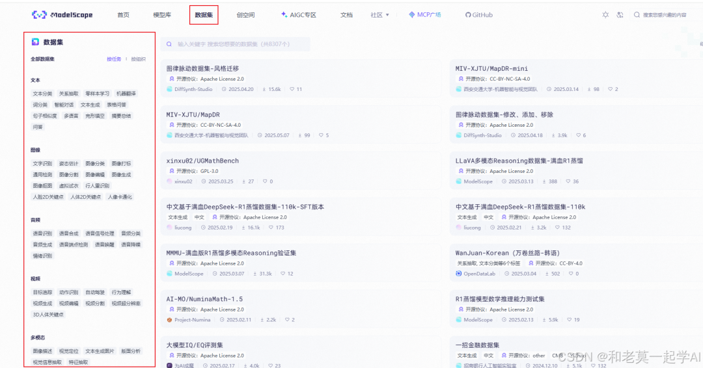Select the 姿态估计 image tag
The height and width of the screenshot is (368, 703).
[x=68, y=163]
